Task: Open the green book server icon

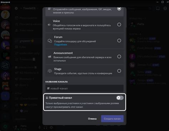Action: pos(5,55)
